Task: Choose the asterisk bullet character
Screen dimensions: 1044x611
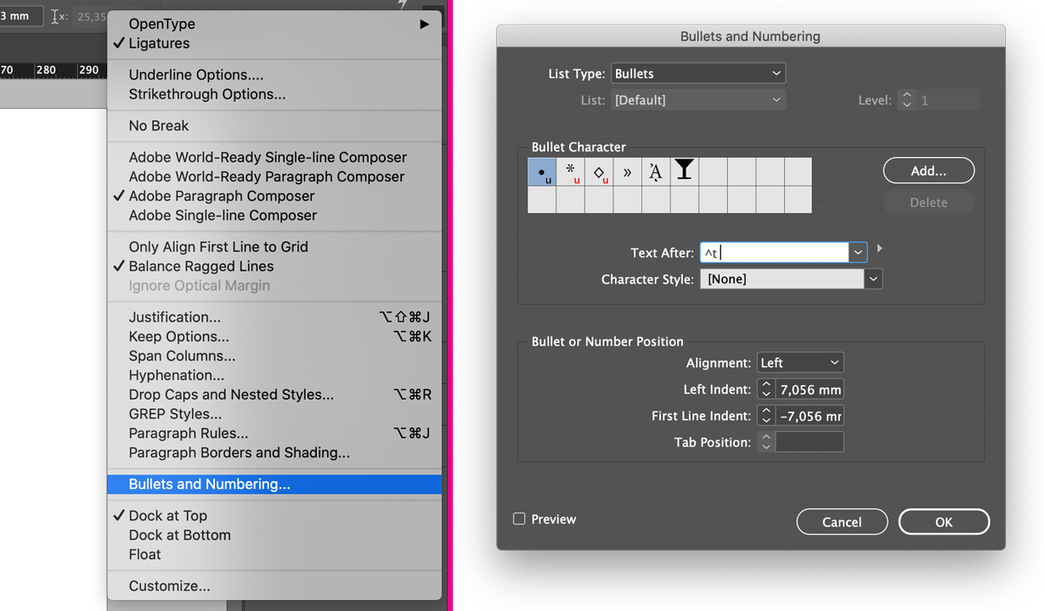Action: (x=570, y=171)
